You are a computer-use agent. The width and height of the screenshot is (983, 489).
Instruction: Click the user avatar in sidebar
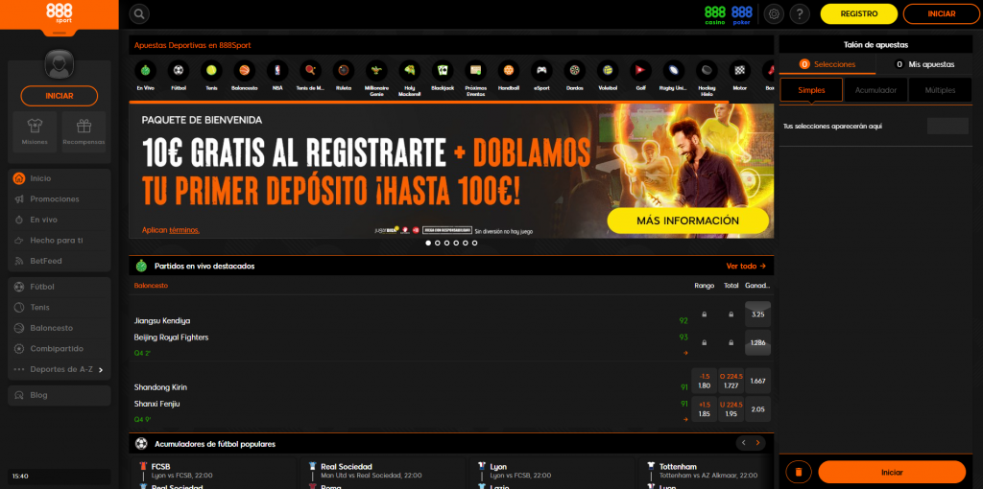[x=60, y=64]
